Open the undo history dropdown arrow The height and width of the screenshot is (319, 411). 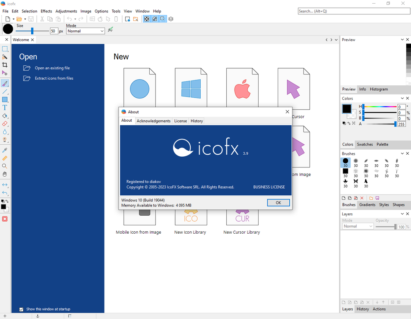75,19
